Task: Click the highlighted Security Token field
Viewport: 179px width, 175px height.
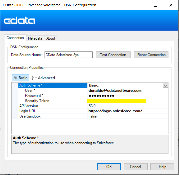Action: pos(116,101)
